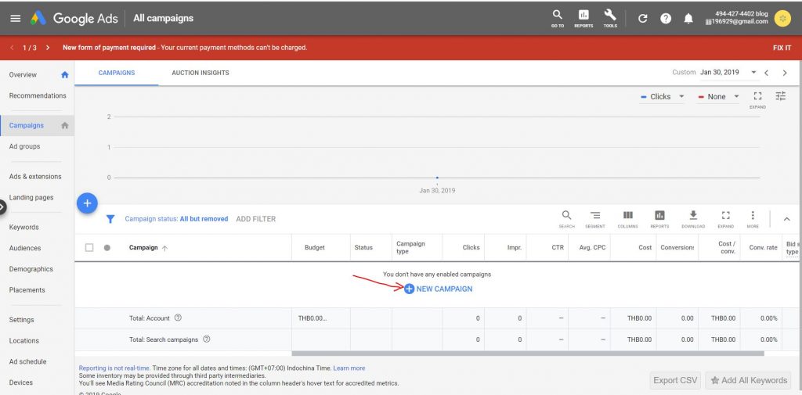This screenshot has height=395, width=802.
Task: Go to previous date range arrow
Action: click(766, 73)
